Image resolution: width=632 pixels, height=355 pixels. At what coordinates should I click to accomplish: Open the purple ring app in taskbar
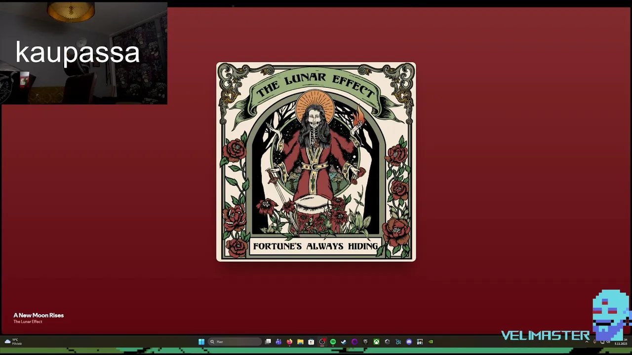(355, 342)
